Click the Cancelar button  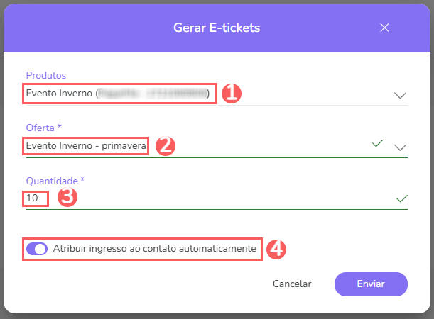292,284
